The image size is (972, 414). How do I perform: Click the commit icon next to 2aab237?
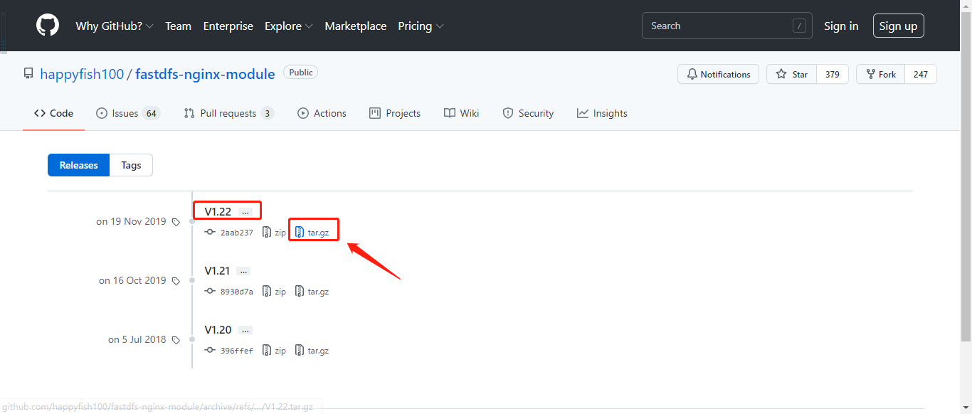click(x=210, y=233)
